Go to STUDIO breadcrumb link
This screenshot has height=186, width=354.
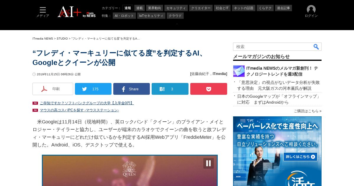coord(62,39)
